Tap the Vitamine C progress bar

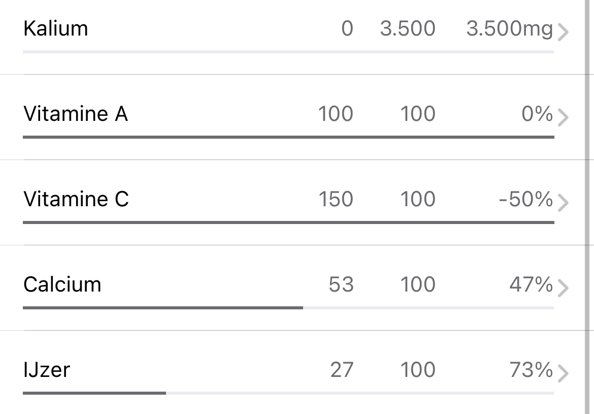(288, 222)
